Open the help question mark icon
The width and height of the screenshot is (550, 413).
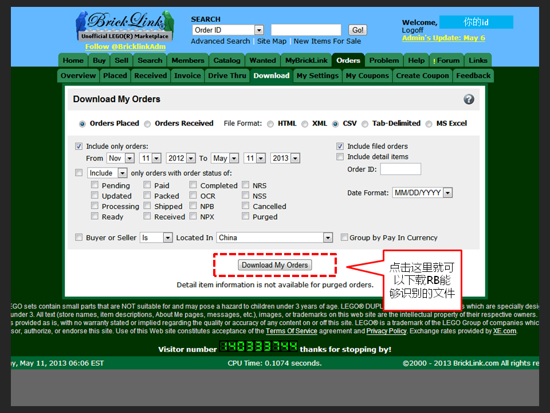[x=469, y=99]
